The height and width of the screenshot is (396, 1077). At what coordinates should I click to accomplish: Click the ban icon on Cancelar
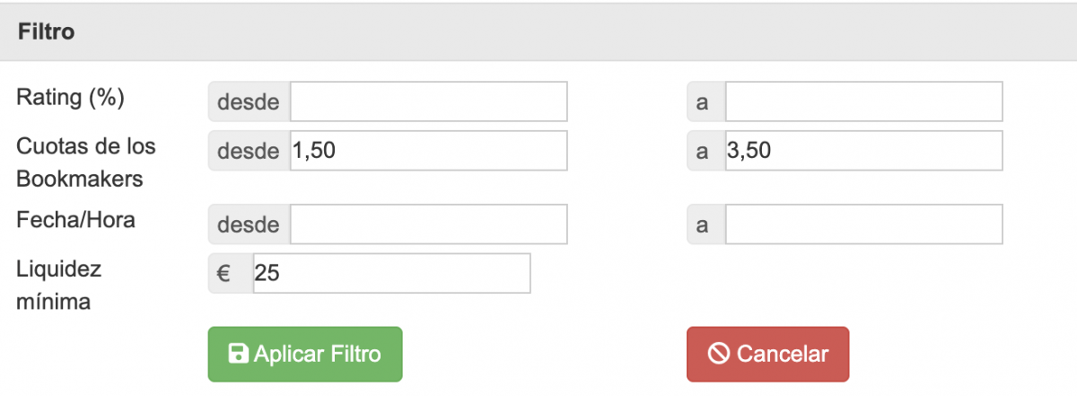(718, 354)
